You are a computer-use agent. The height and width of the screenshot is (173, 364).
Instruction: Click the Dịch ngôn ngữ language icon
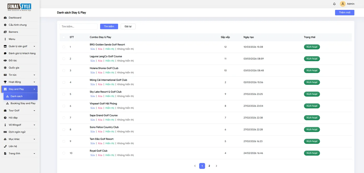(x=5, y=132)
